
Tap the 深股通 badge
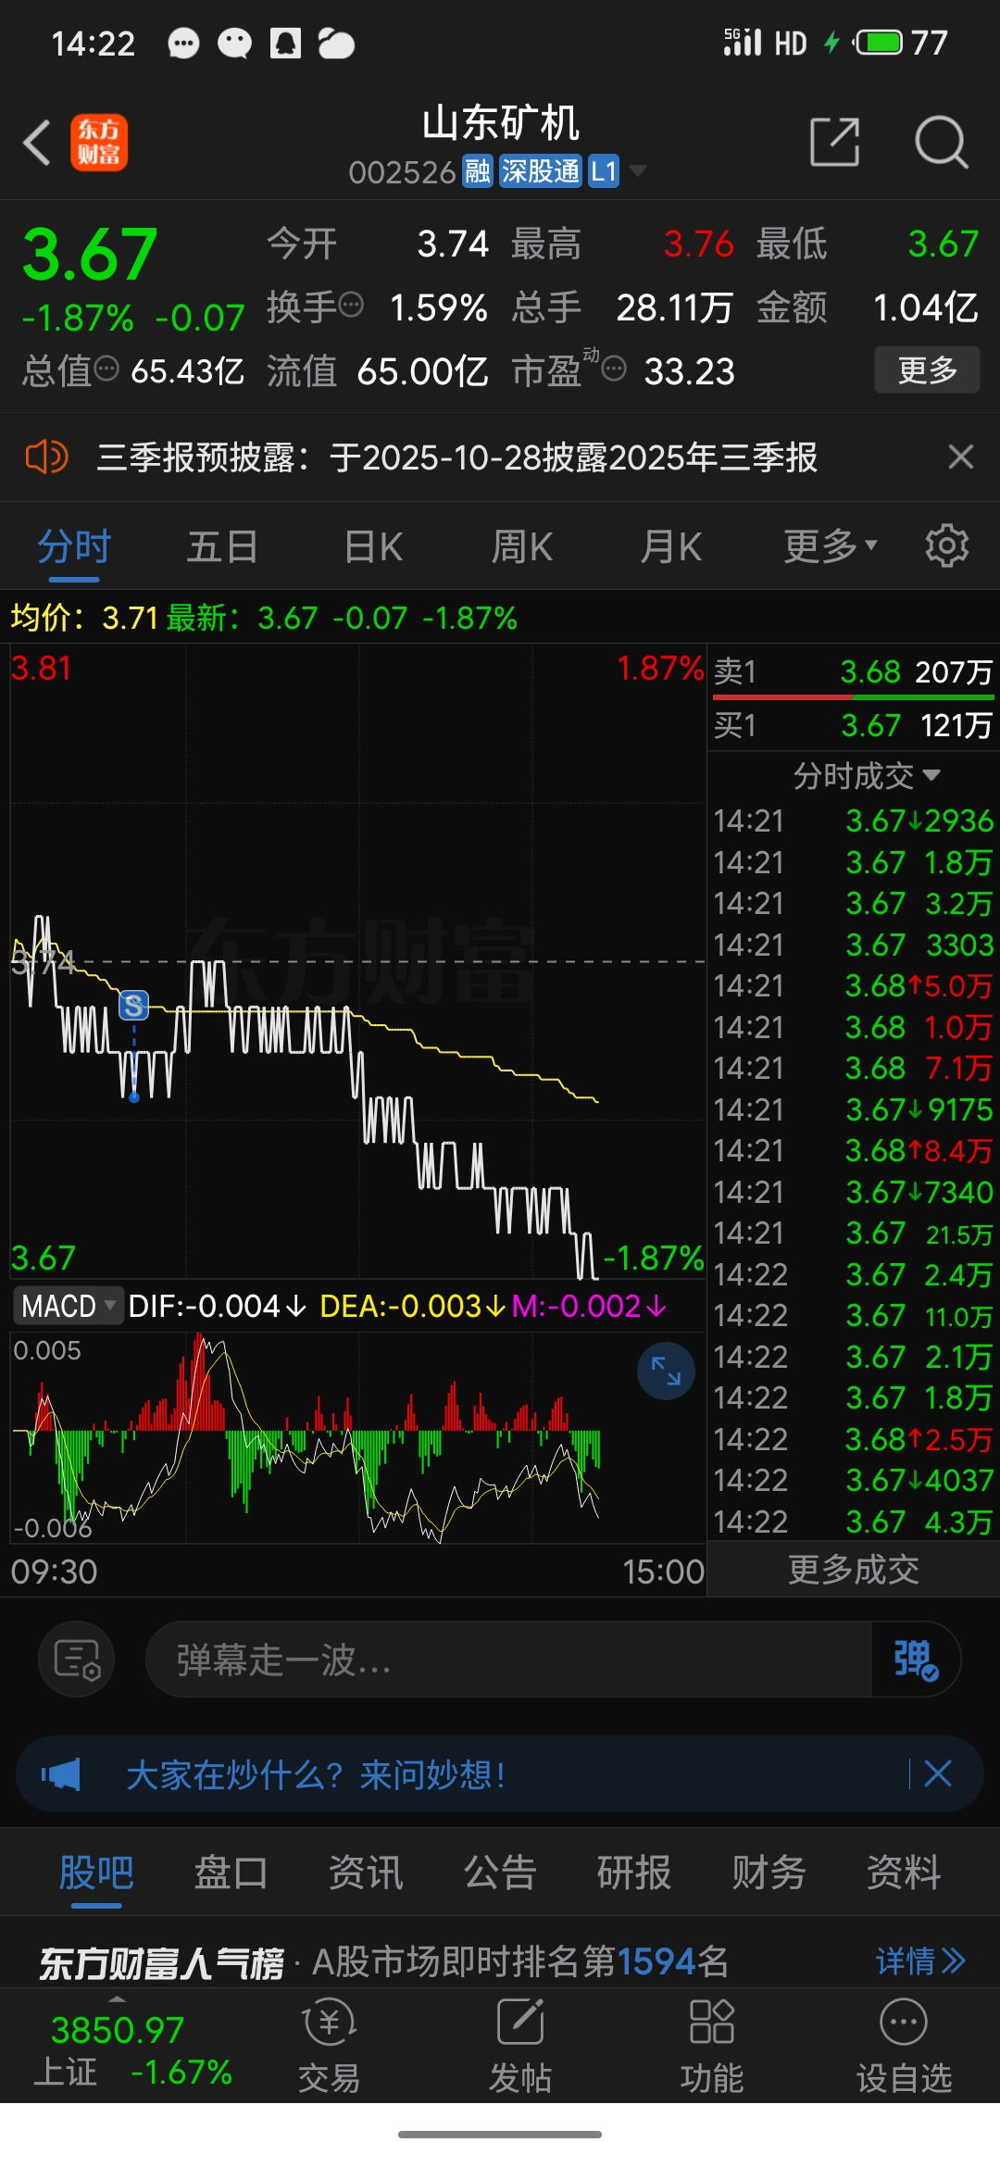click(541, 171)
